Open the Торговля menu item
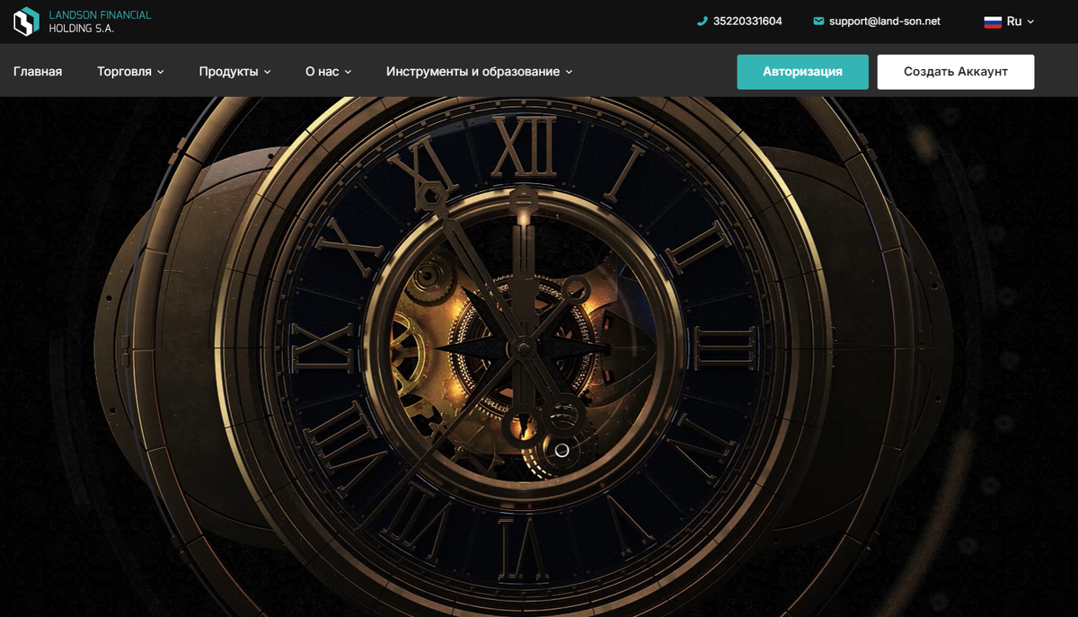This screenshot has width=1078, height=617. pyautogui.click(x=124, y=72)
